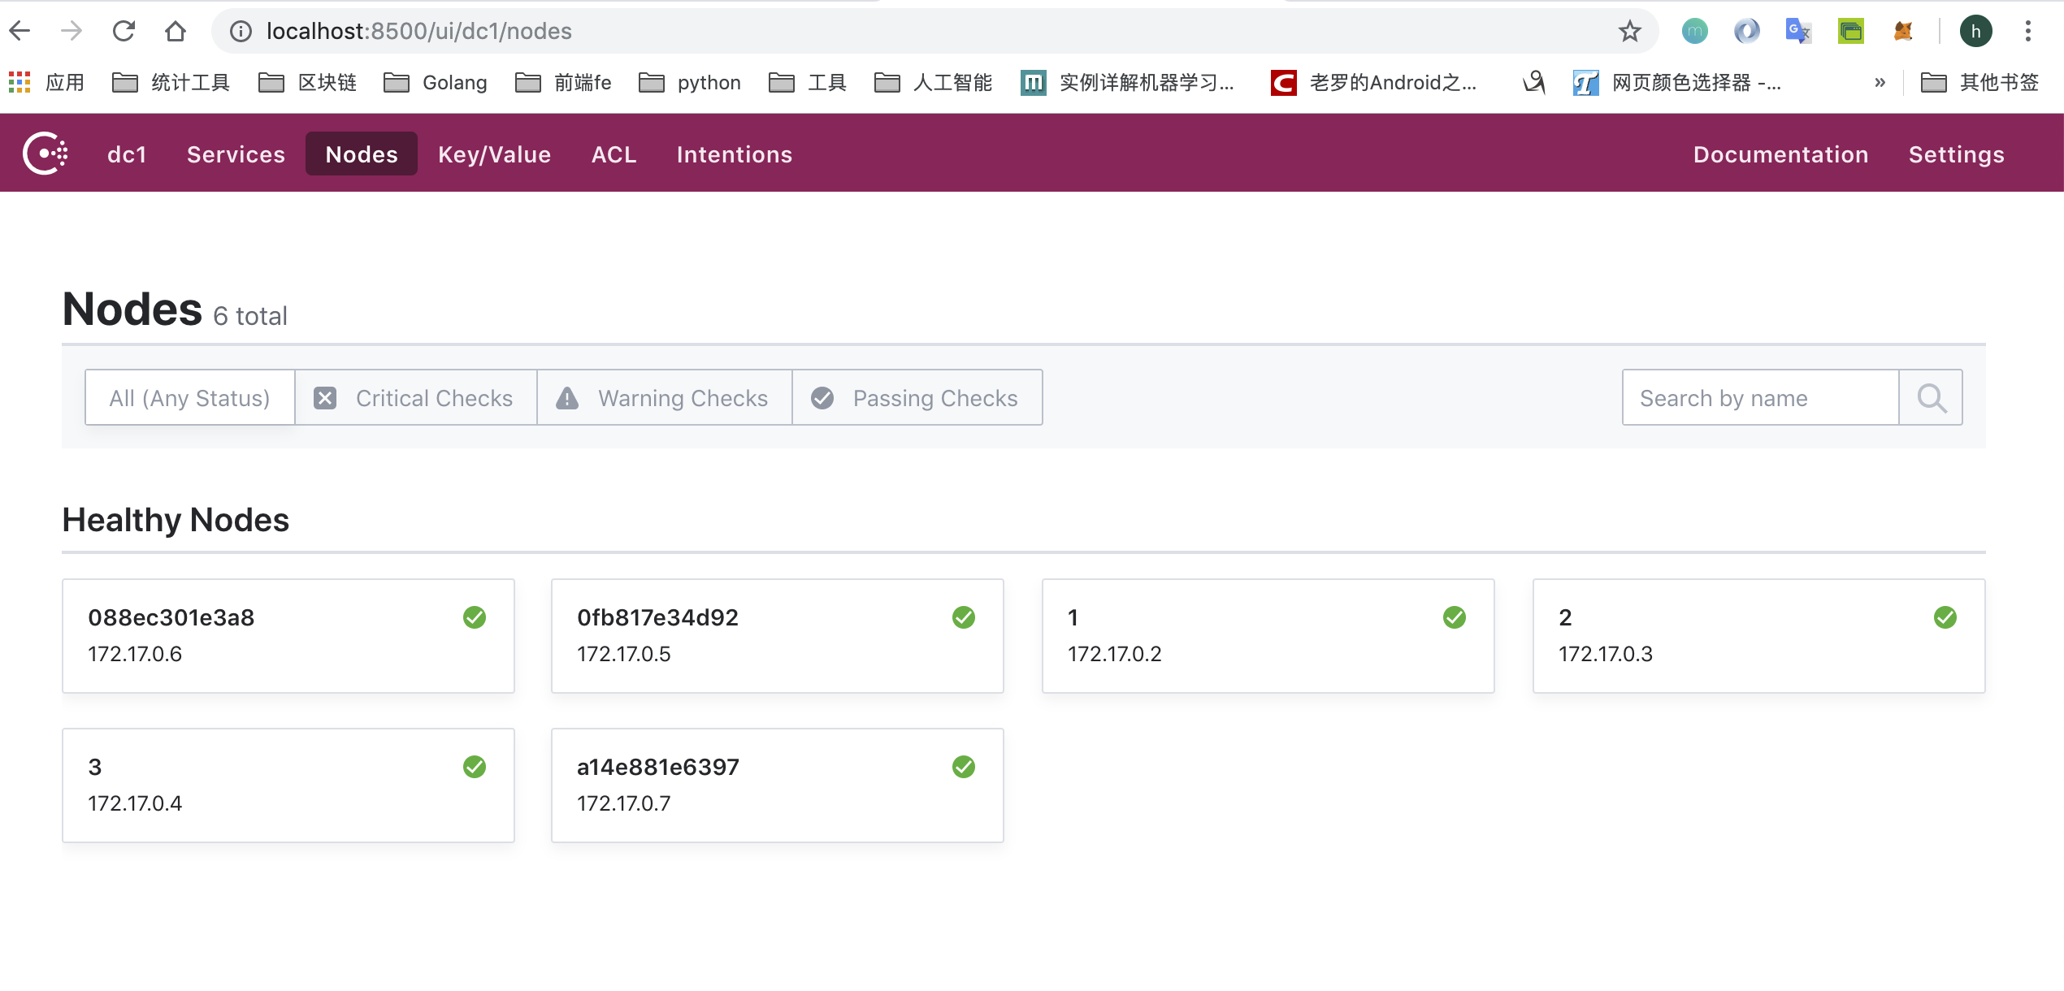Click the Consul logo icon
2064x991 pixels.
[x=45, y=154]
